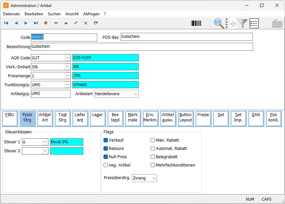Go to the next record
The width and height of the screenshot is (285, 204).
pos(26,23)
